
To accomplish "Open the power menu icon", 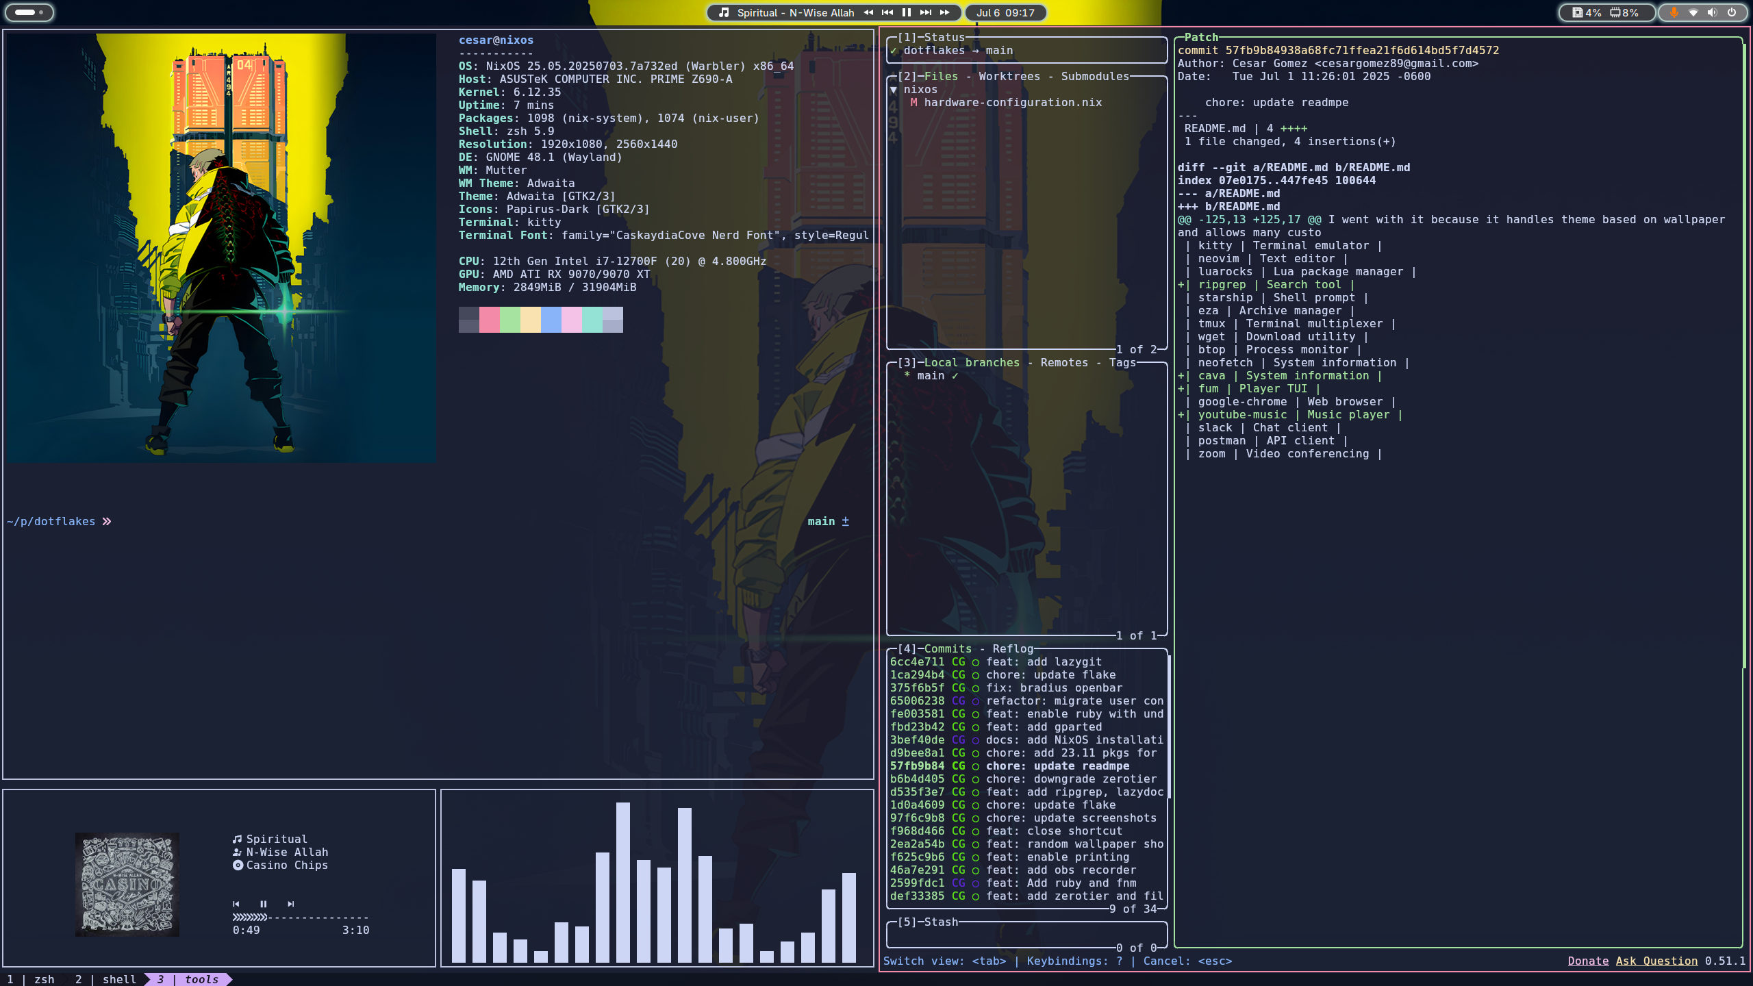I will [1732, 12].
